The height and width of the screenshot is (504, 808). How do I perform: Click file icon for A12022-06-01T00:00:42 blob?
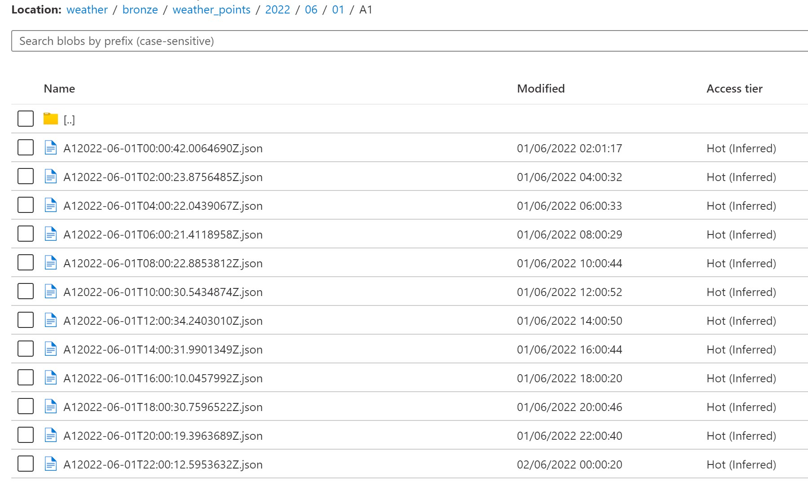[x=51, y=148]
